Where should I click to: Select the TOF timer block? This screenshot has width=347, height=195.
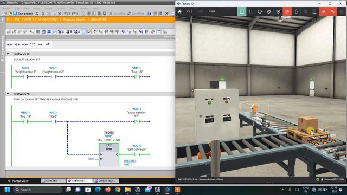coord(109,154)
